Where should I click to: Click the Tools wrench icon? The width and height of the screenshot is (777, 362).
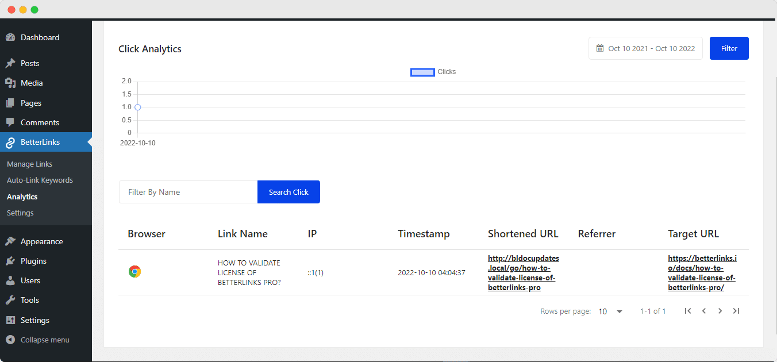10,300
